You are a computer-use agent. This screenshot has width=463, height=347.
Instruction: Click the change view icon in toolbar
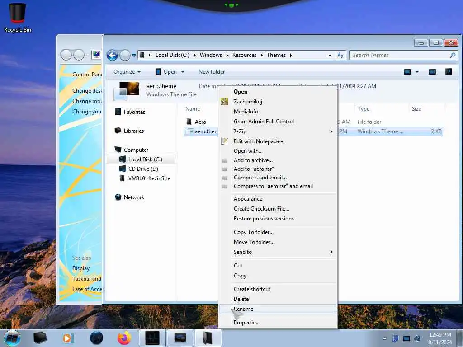(407, 72)
